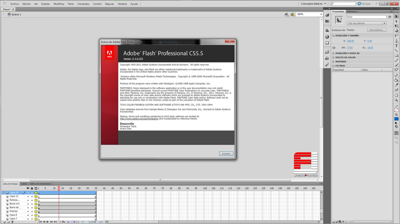Delete layer with the trash icon
This screenshot has width=400, height=224.
point(12,222)
